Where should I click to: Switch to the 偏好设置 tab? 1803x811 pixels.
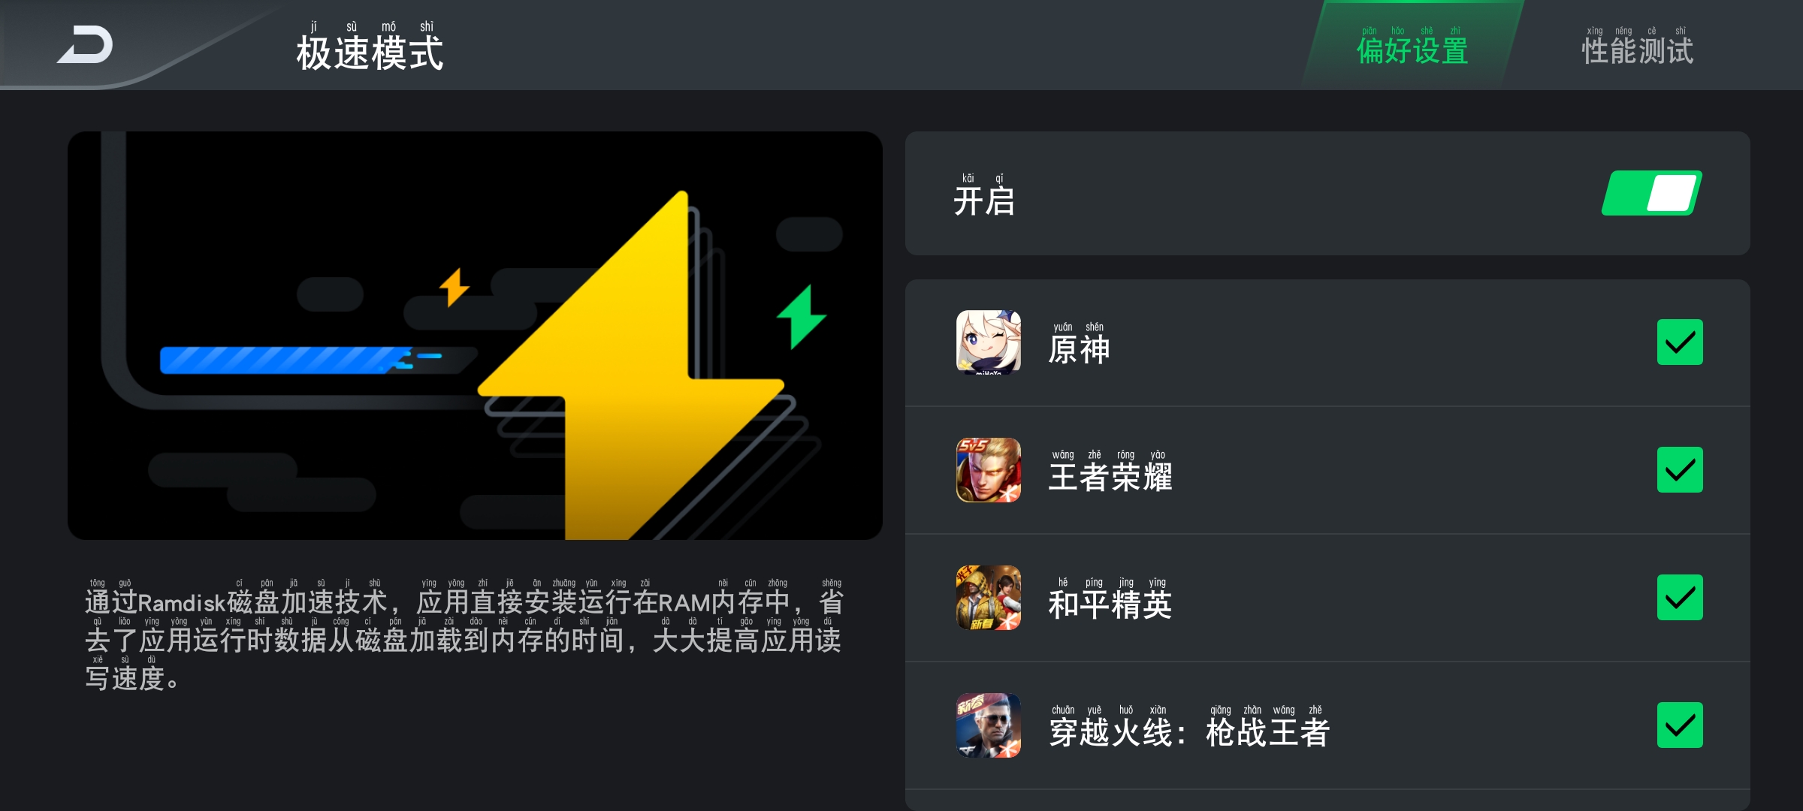pos(1412,45)
